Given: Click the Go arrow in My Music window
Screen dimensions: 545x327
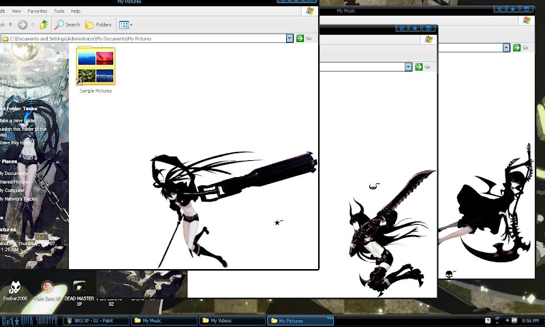Looking at the screenshot, I should (517, 48).
